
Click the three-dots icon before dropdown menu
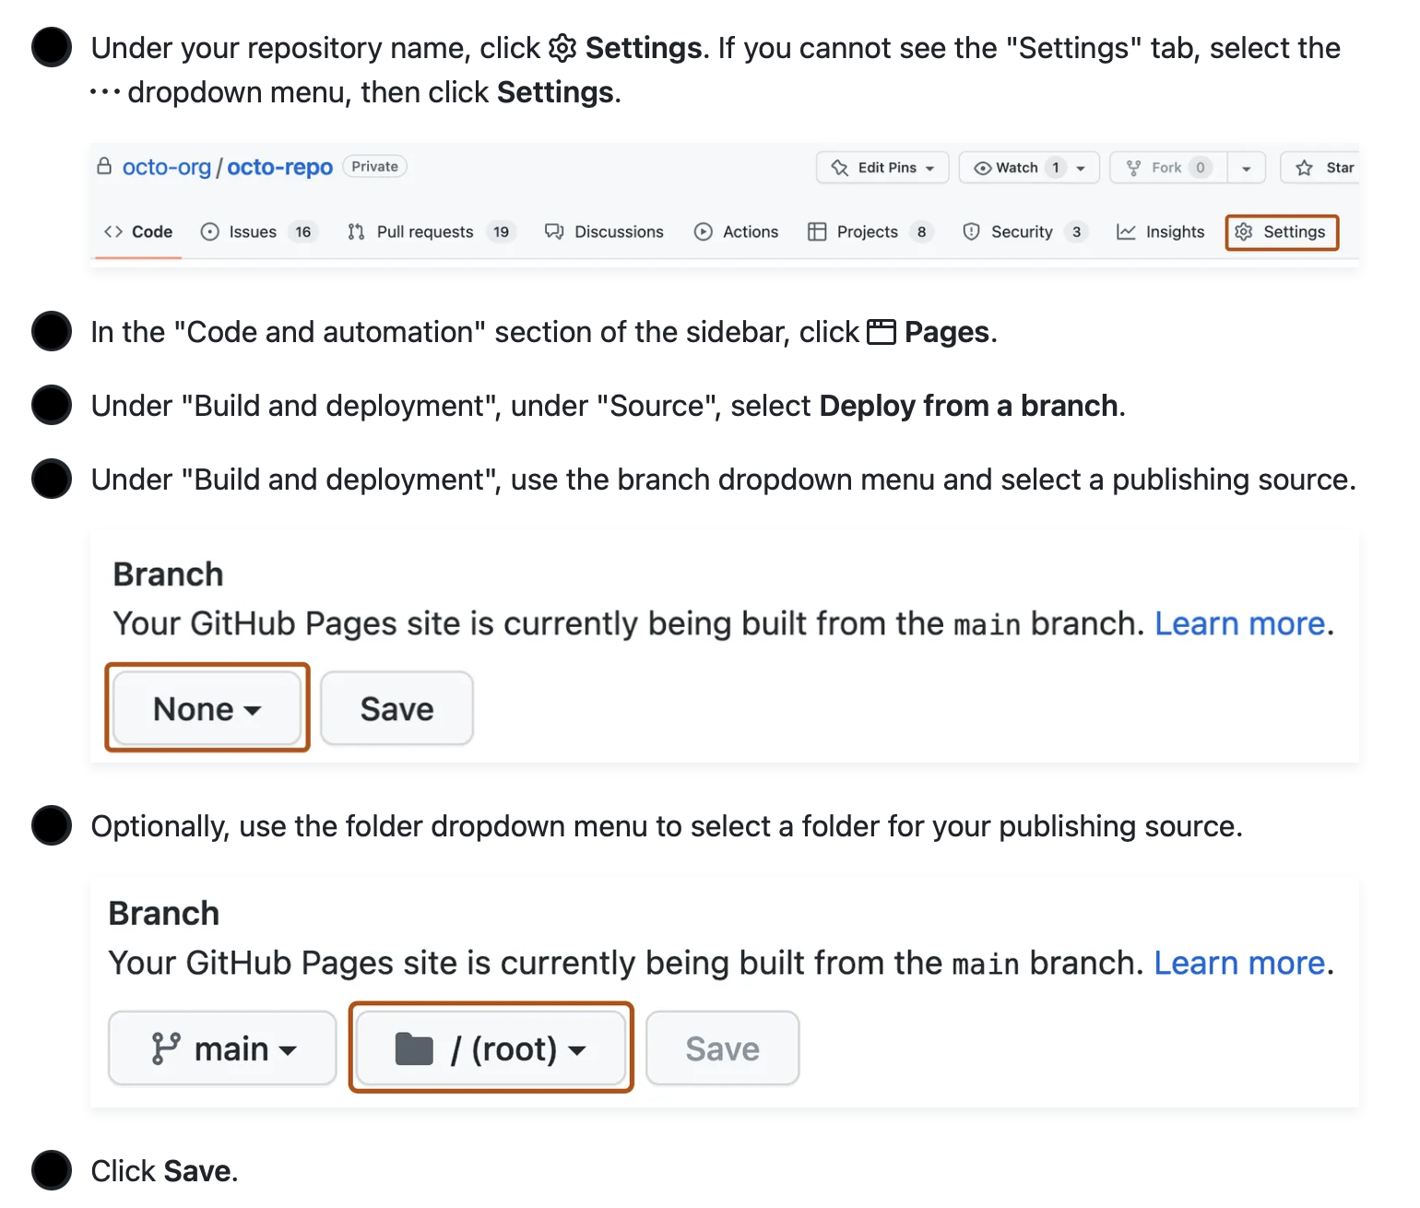pyautogui.click(x=105, y=92)
